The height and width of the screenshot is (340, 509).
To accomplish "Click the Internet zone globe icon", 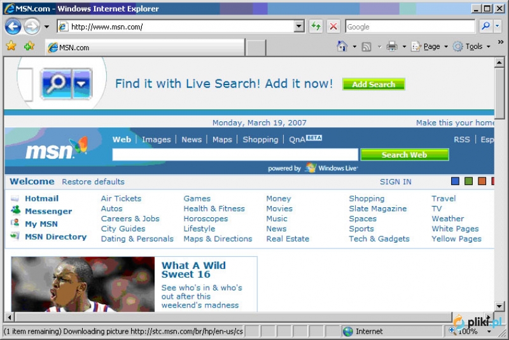I will [x=348, y=331].
